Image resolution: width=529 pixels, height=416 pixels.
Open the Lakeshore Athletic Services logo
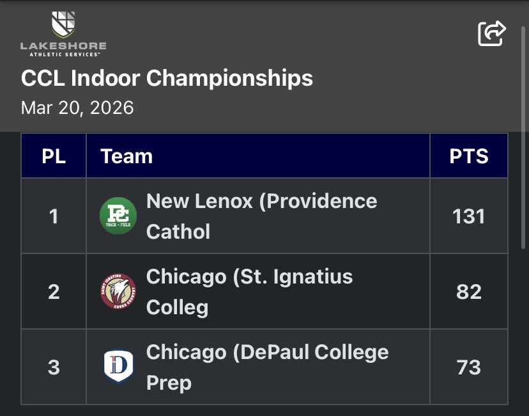point(63,34)
